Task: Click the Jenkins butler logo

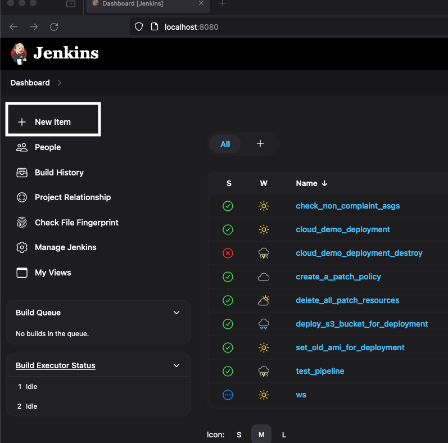Action: click(19, 53)
